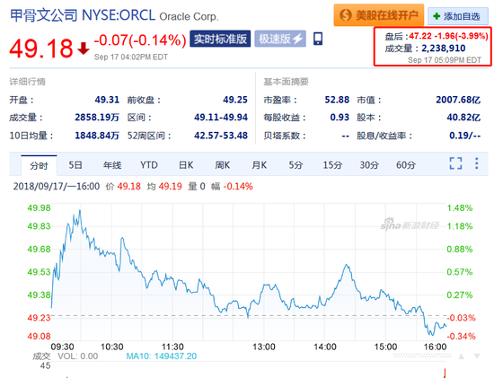Open the mobile phone version icon
The width and height of the screenshot is (494, 378).
tap(318, 40)
